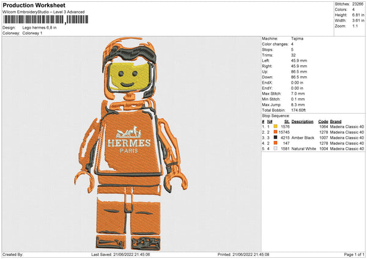Click the Height value 6.81 in
Screen dimensions: 367x259
point(358,15)
